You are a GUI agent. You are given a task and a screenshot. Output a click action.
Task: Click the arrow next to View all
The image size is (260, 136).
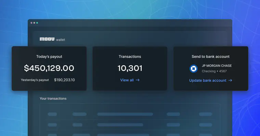click(138, 80)
